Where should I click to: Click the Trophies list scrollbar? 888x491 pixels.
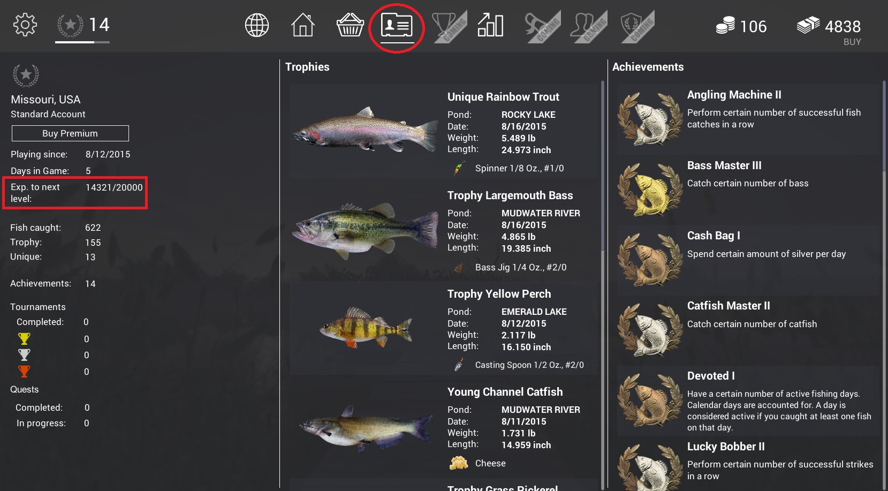point(603,284)
